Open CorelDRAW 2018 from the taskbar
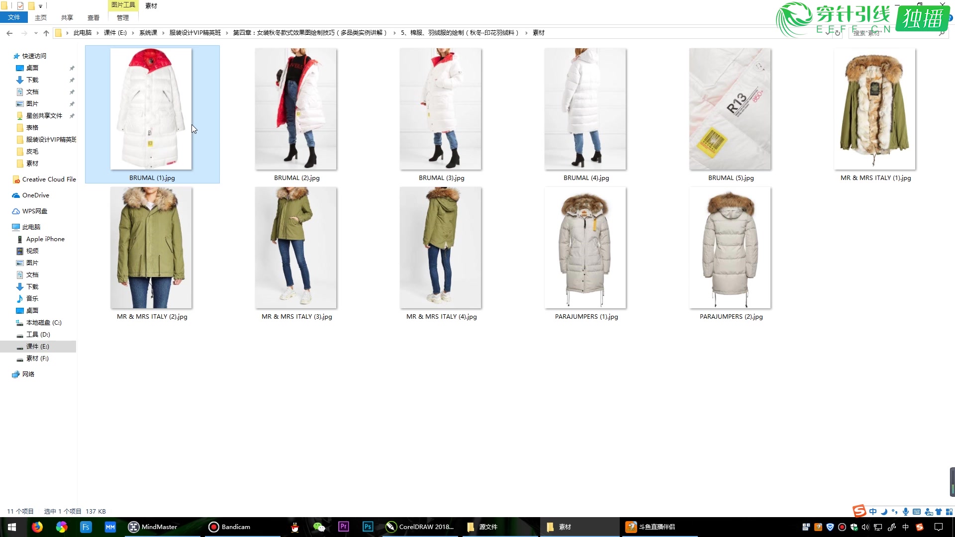The width and height of the screenshot is (955, 537). pos(420,527)
